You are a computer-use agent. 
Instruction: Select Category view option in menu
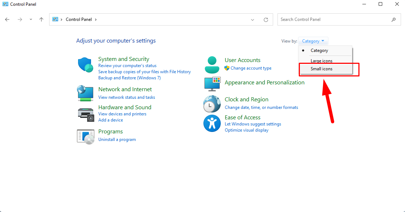pyautogui.click(x=319, y=50)
